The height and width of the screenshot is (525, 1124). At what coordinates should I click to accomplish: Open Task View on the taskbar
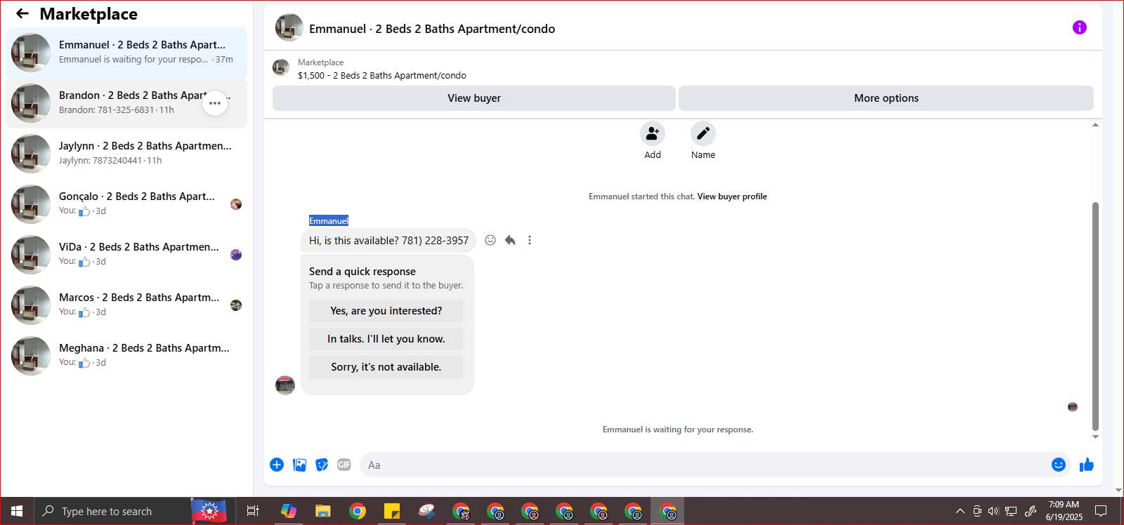pos(253,511)
